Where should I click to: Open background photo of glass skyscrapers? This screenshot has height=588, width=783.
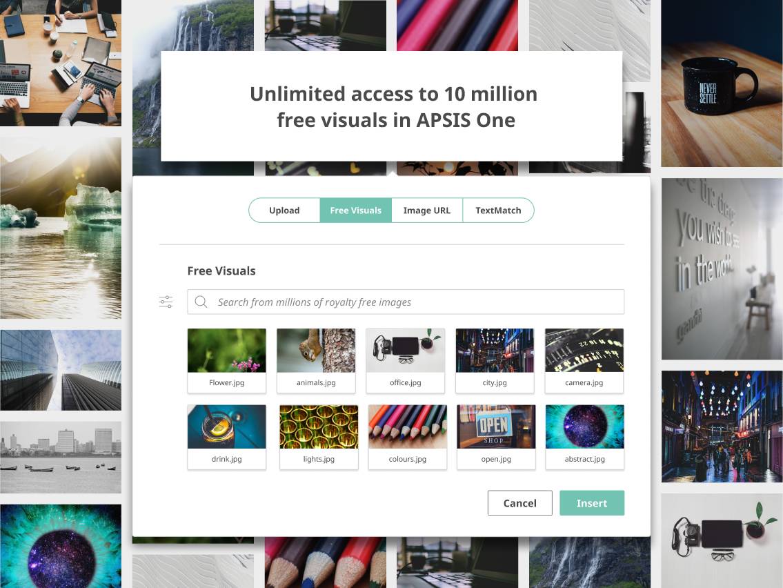pos(61,370)
